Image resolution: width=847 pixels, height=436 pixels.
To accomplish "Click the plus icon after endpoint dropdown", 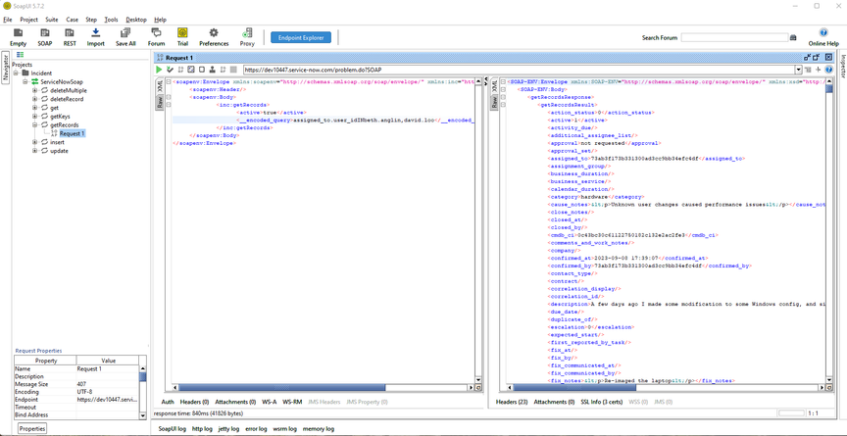I will (819, 70).
